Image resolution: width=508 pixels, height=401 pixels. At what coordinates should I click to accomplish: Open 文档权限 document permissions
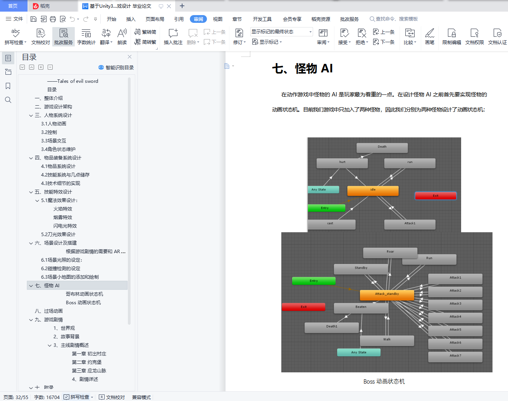point(475,37)
